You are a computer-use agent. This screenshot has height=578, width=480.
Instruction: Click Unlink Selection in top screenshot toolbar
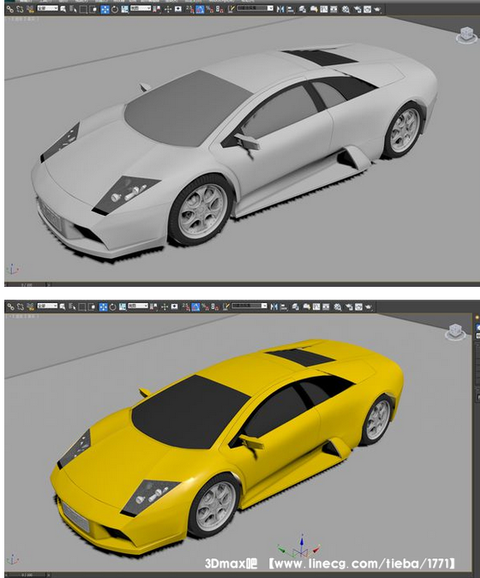[20, 9]
